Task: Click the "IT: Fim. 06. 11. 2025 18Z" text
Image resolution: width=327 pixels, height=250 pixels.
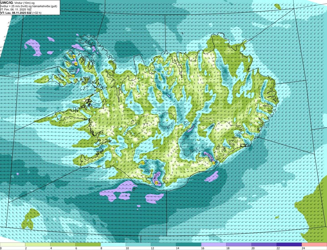Action: click(16, 9)
